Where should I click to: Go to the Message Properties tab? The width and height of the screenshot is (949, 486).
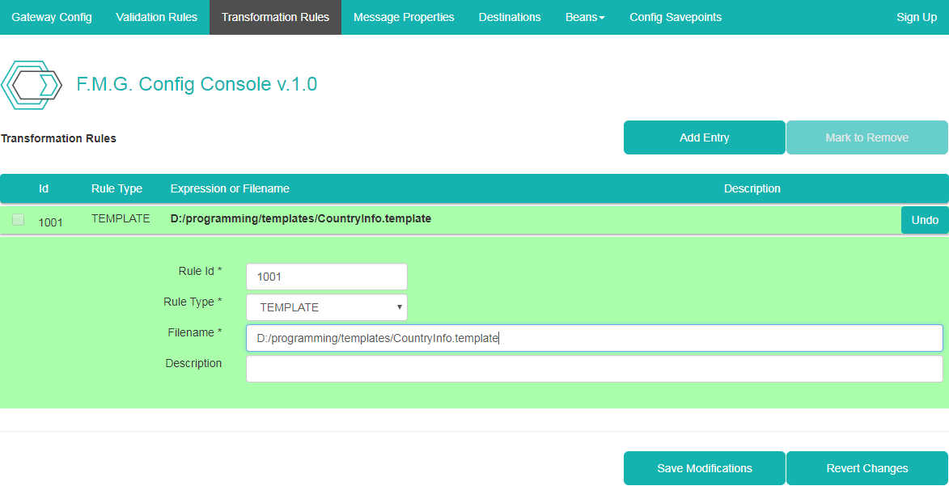(x=404, y=17)
